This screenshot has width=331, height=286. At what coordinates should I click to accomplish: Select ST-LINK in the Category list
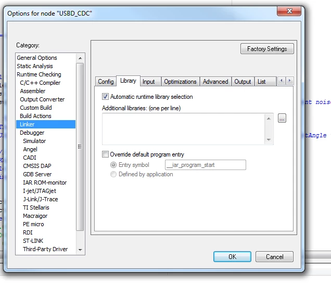46,241
